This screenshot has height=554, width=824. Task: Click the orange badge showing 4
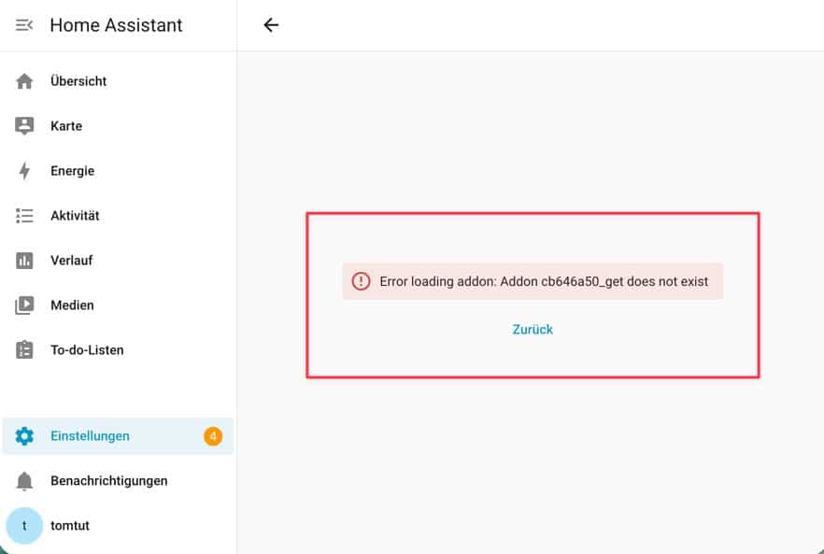(213, 436)
